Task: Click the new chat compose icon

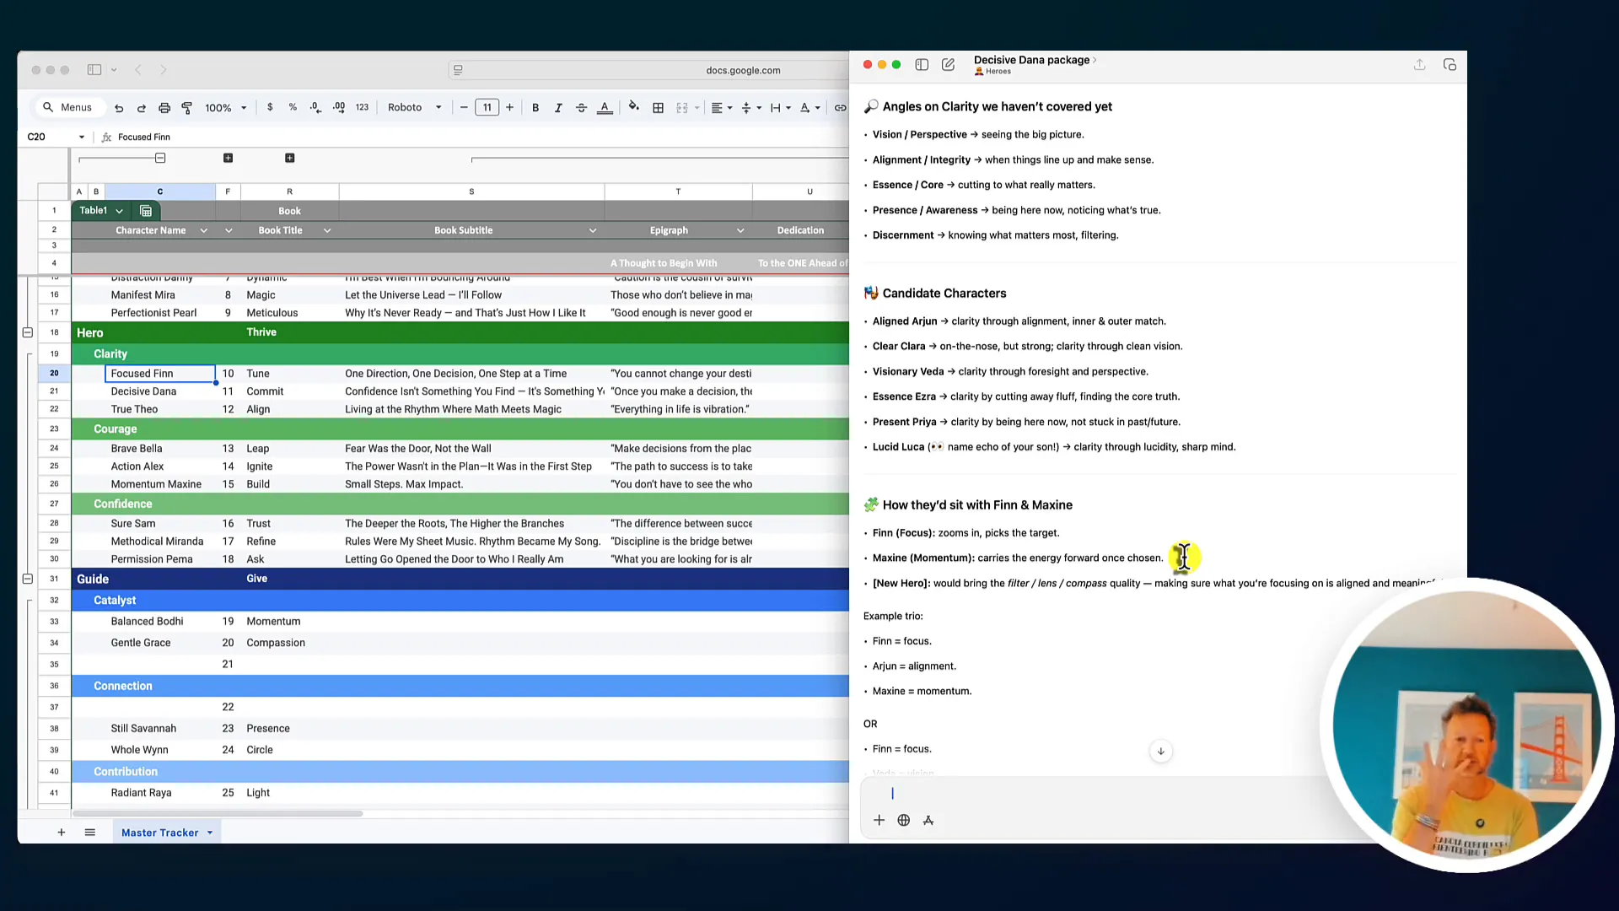Action: tap(948, 65)
